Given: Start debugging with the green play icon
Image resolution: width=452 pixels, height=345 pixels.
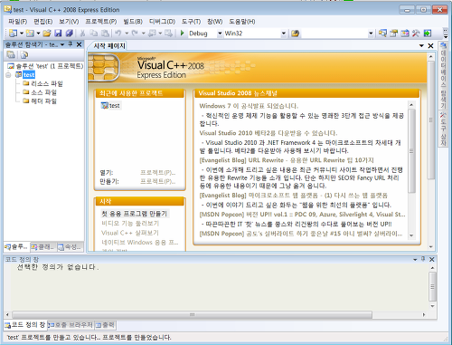Looking at the screenshot, I should (x=182, y=33).
